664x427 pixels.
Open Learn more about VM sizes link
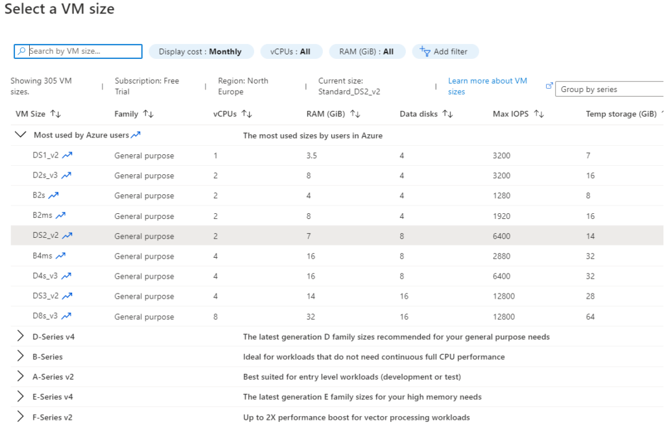pyautogui.click(x=488, y=86)
